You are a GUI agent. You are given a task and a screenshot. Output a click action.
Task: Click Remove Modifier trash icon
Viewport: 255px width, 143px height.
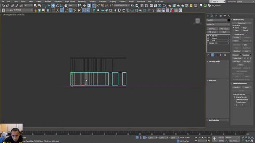[x=221, y=55]
